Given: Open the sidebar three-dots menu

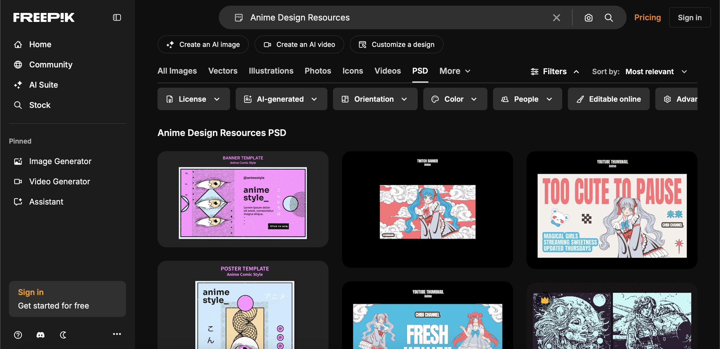Looking at the screenshot, I should tap(117, 334).
